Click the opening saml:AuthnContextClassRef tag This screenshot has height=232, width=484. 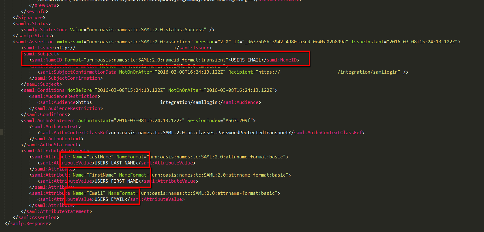click(74, 133)
